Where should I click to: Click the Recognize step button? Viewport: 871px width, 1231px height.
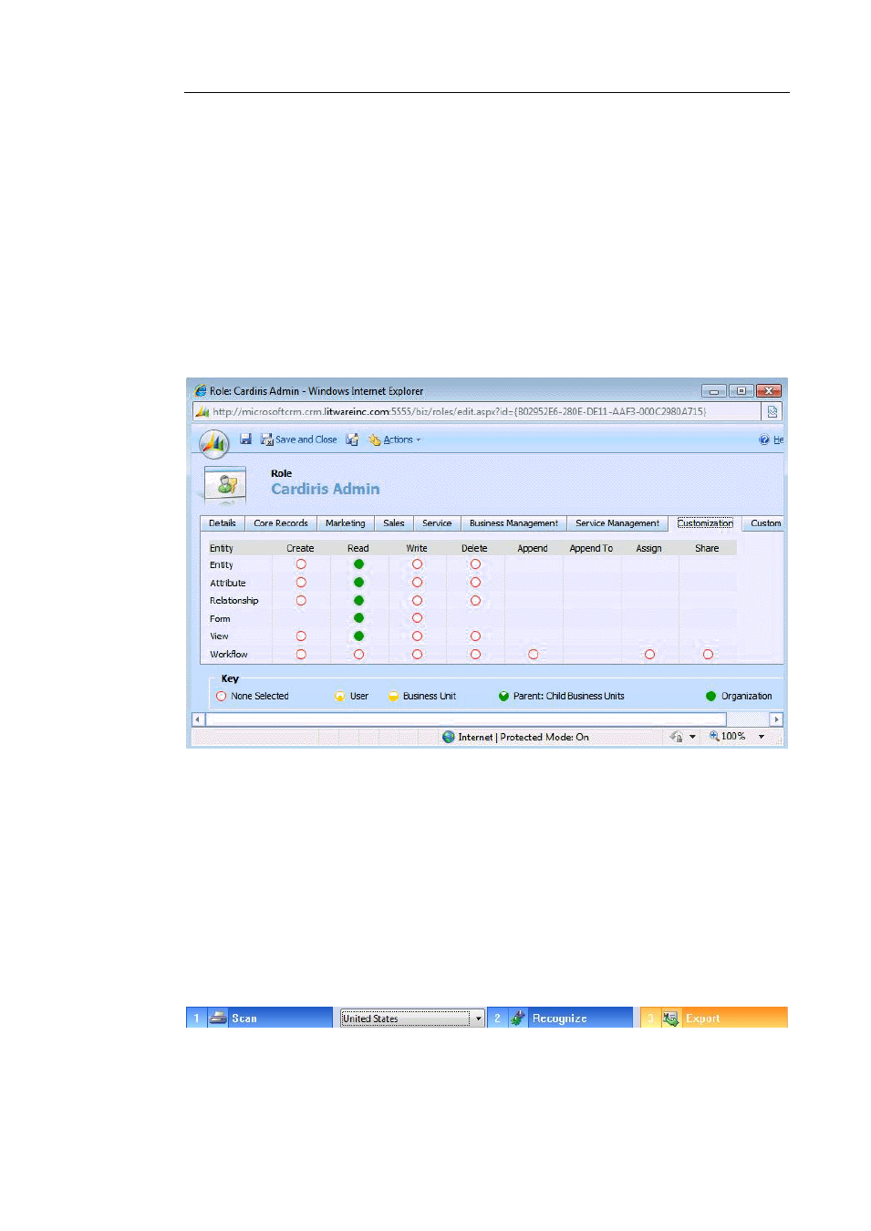[x=560, y=1018]
